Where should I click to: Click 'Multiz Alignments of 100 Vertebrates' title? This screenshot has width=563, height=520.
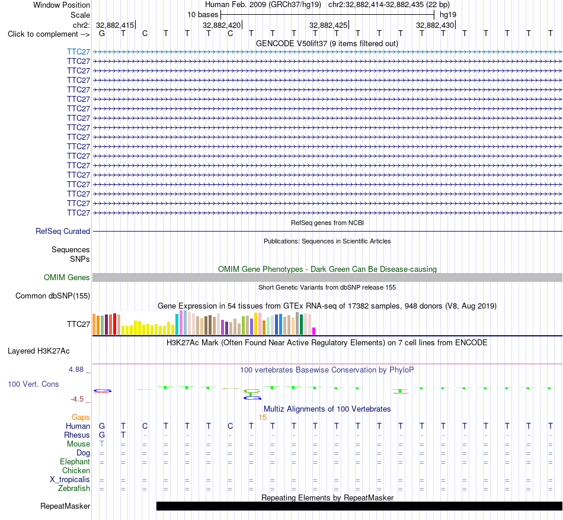pos(327,409)
